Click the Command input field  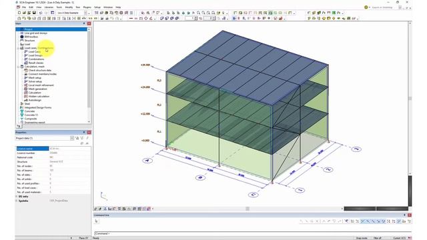[x=252, y=234]
